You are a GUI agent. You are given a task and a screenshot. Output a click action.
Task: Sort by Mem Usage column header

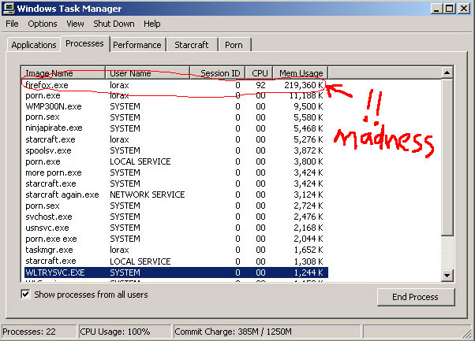pos(300,73)
